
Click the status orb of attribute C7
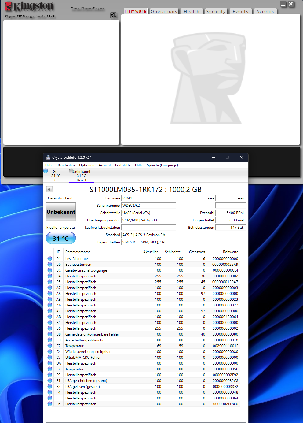pyautogui.click(x=50, y=357)
